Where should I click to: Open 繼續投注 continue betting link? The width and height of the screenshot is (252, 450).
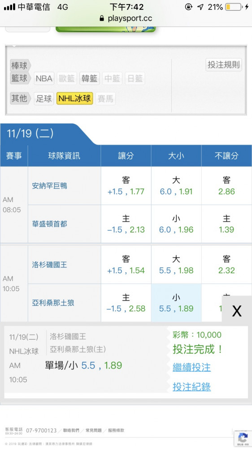(191, 367)
